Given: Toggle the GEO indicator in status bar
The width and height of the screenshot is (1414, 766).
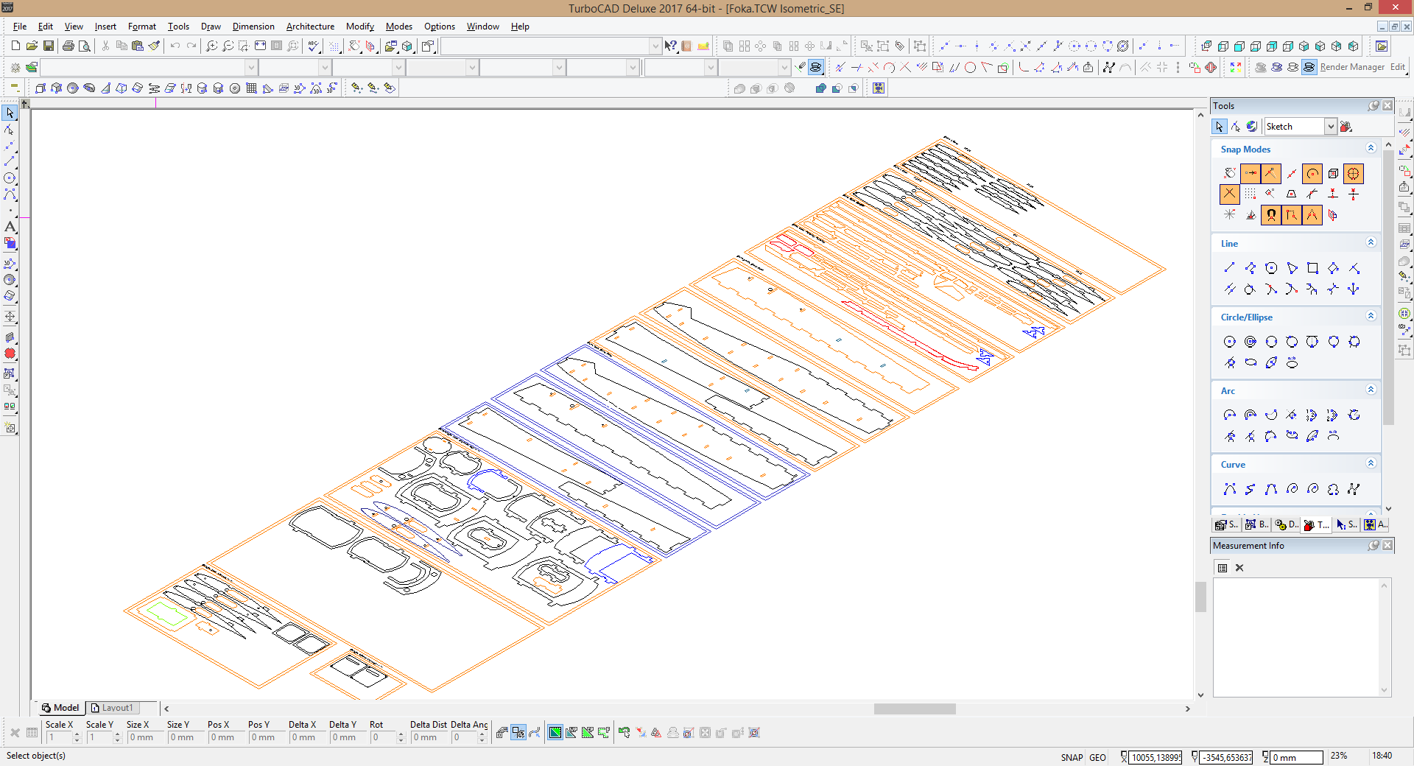Looking at the screenshot, I should click(x=1097, y=757).
